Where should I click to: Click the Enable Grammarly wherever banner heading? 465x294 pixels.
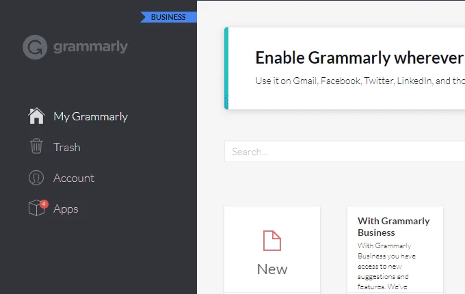[360, 57]
